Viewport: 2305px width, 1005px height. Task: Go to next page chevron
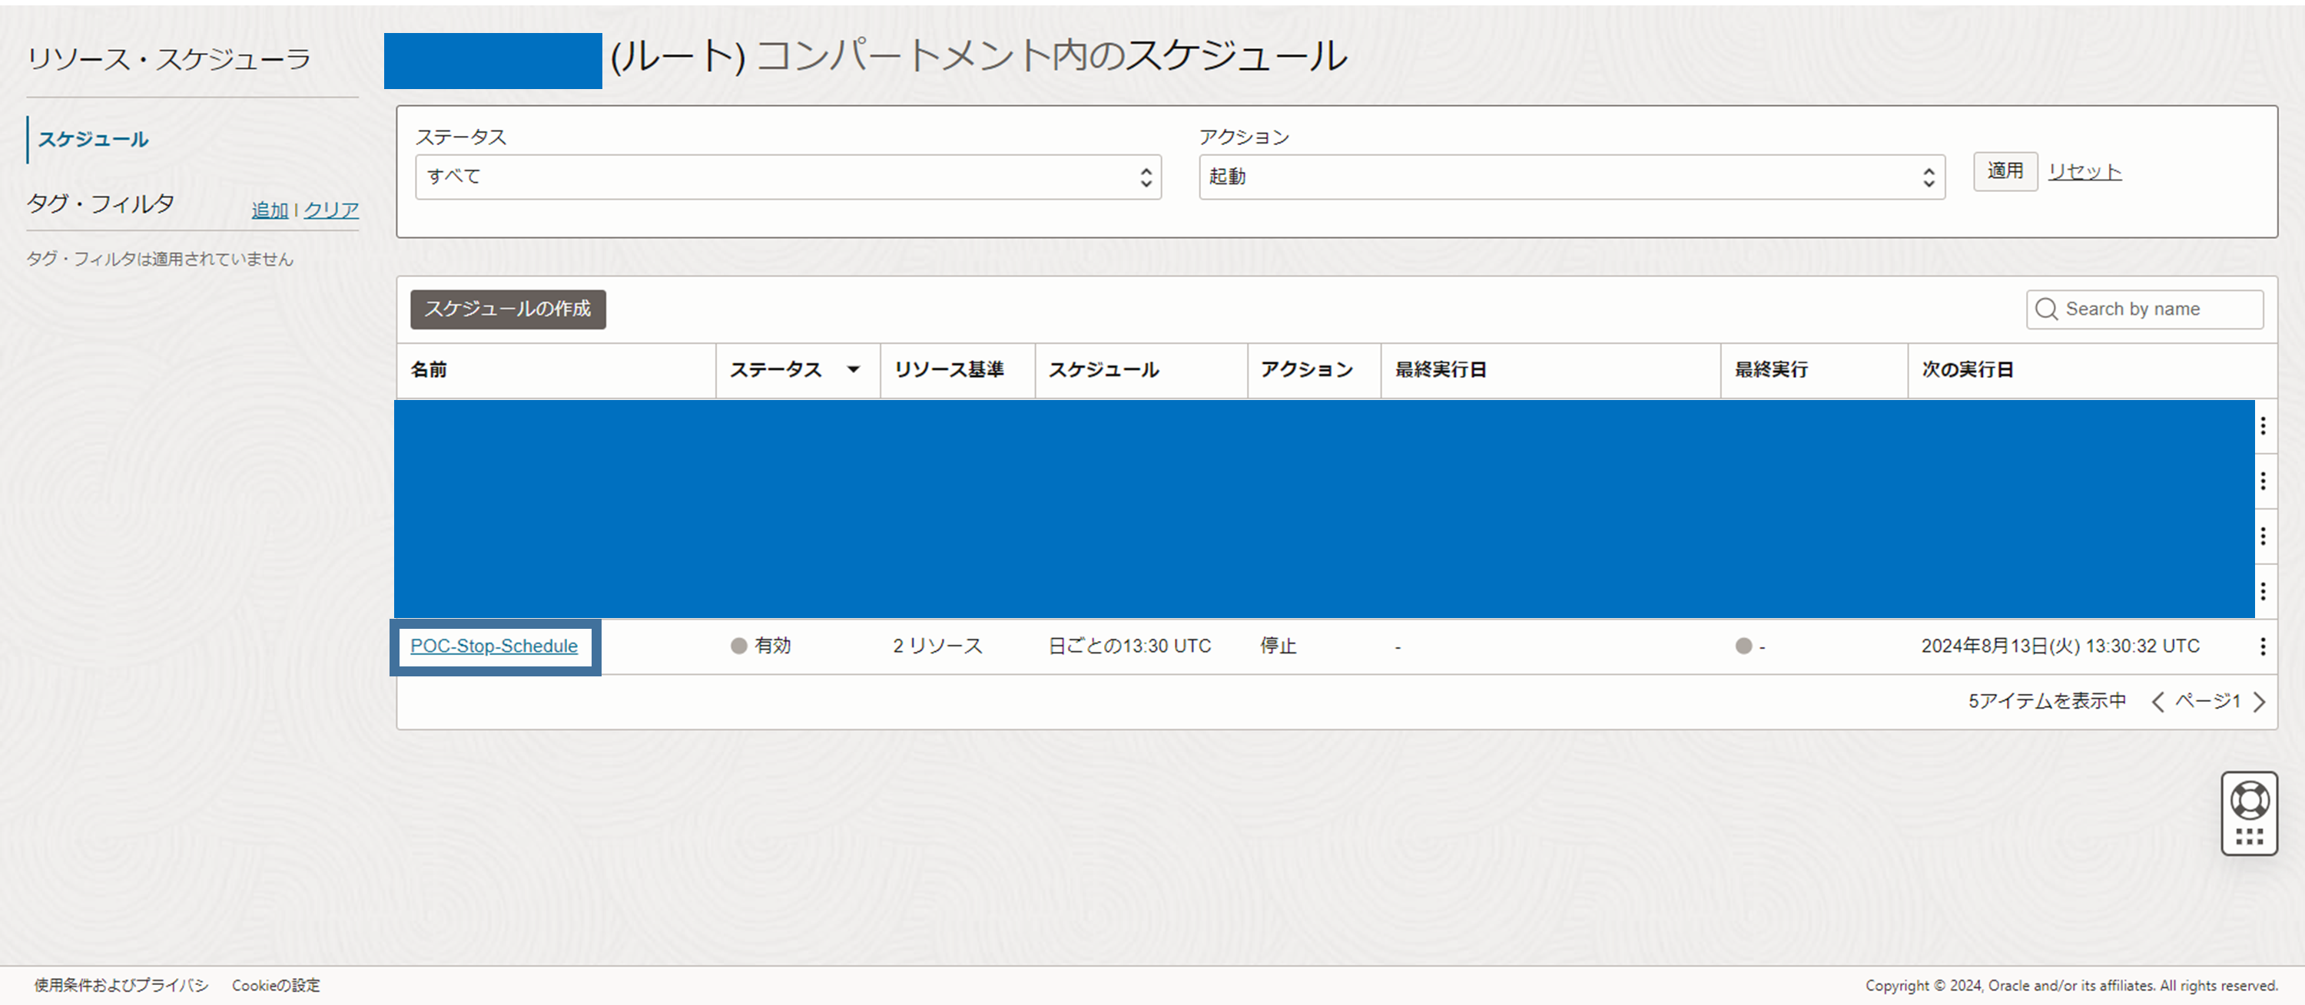pos(2260,702)
